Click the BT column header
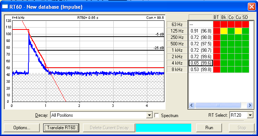This screenshot has width=258, height=136. 216,17
